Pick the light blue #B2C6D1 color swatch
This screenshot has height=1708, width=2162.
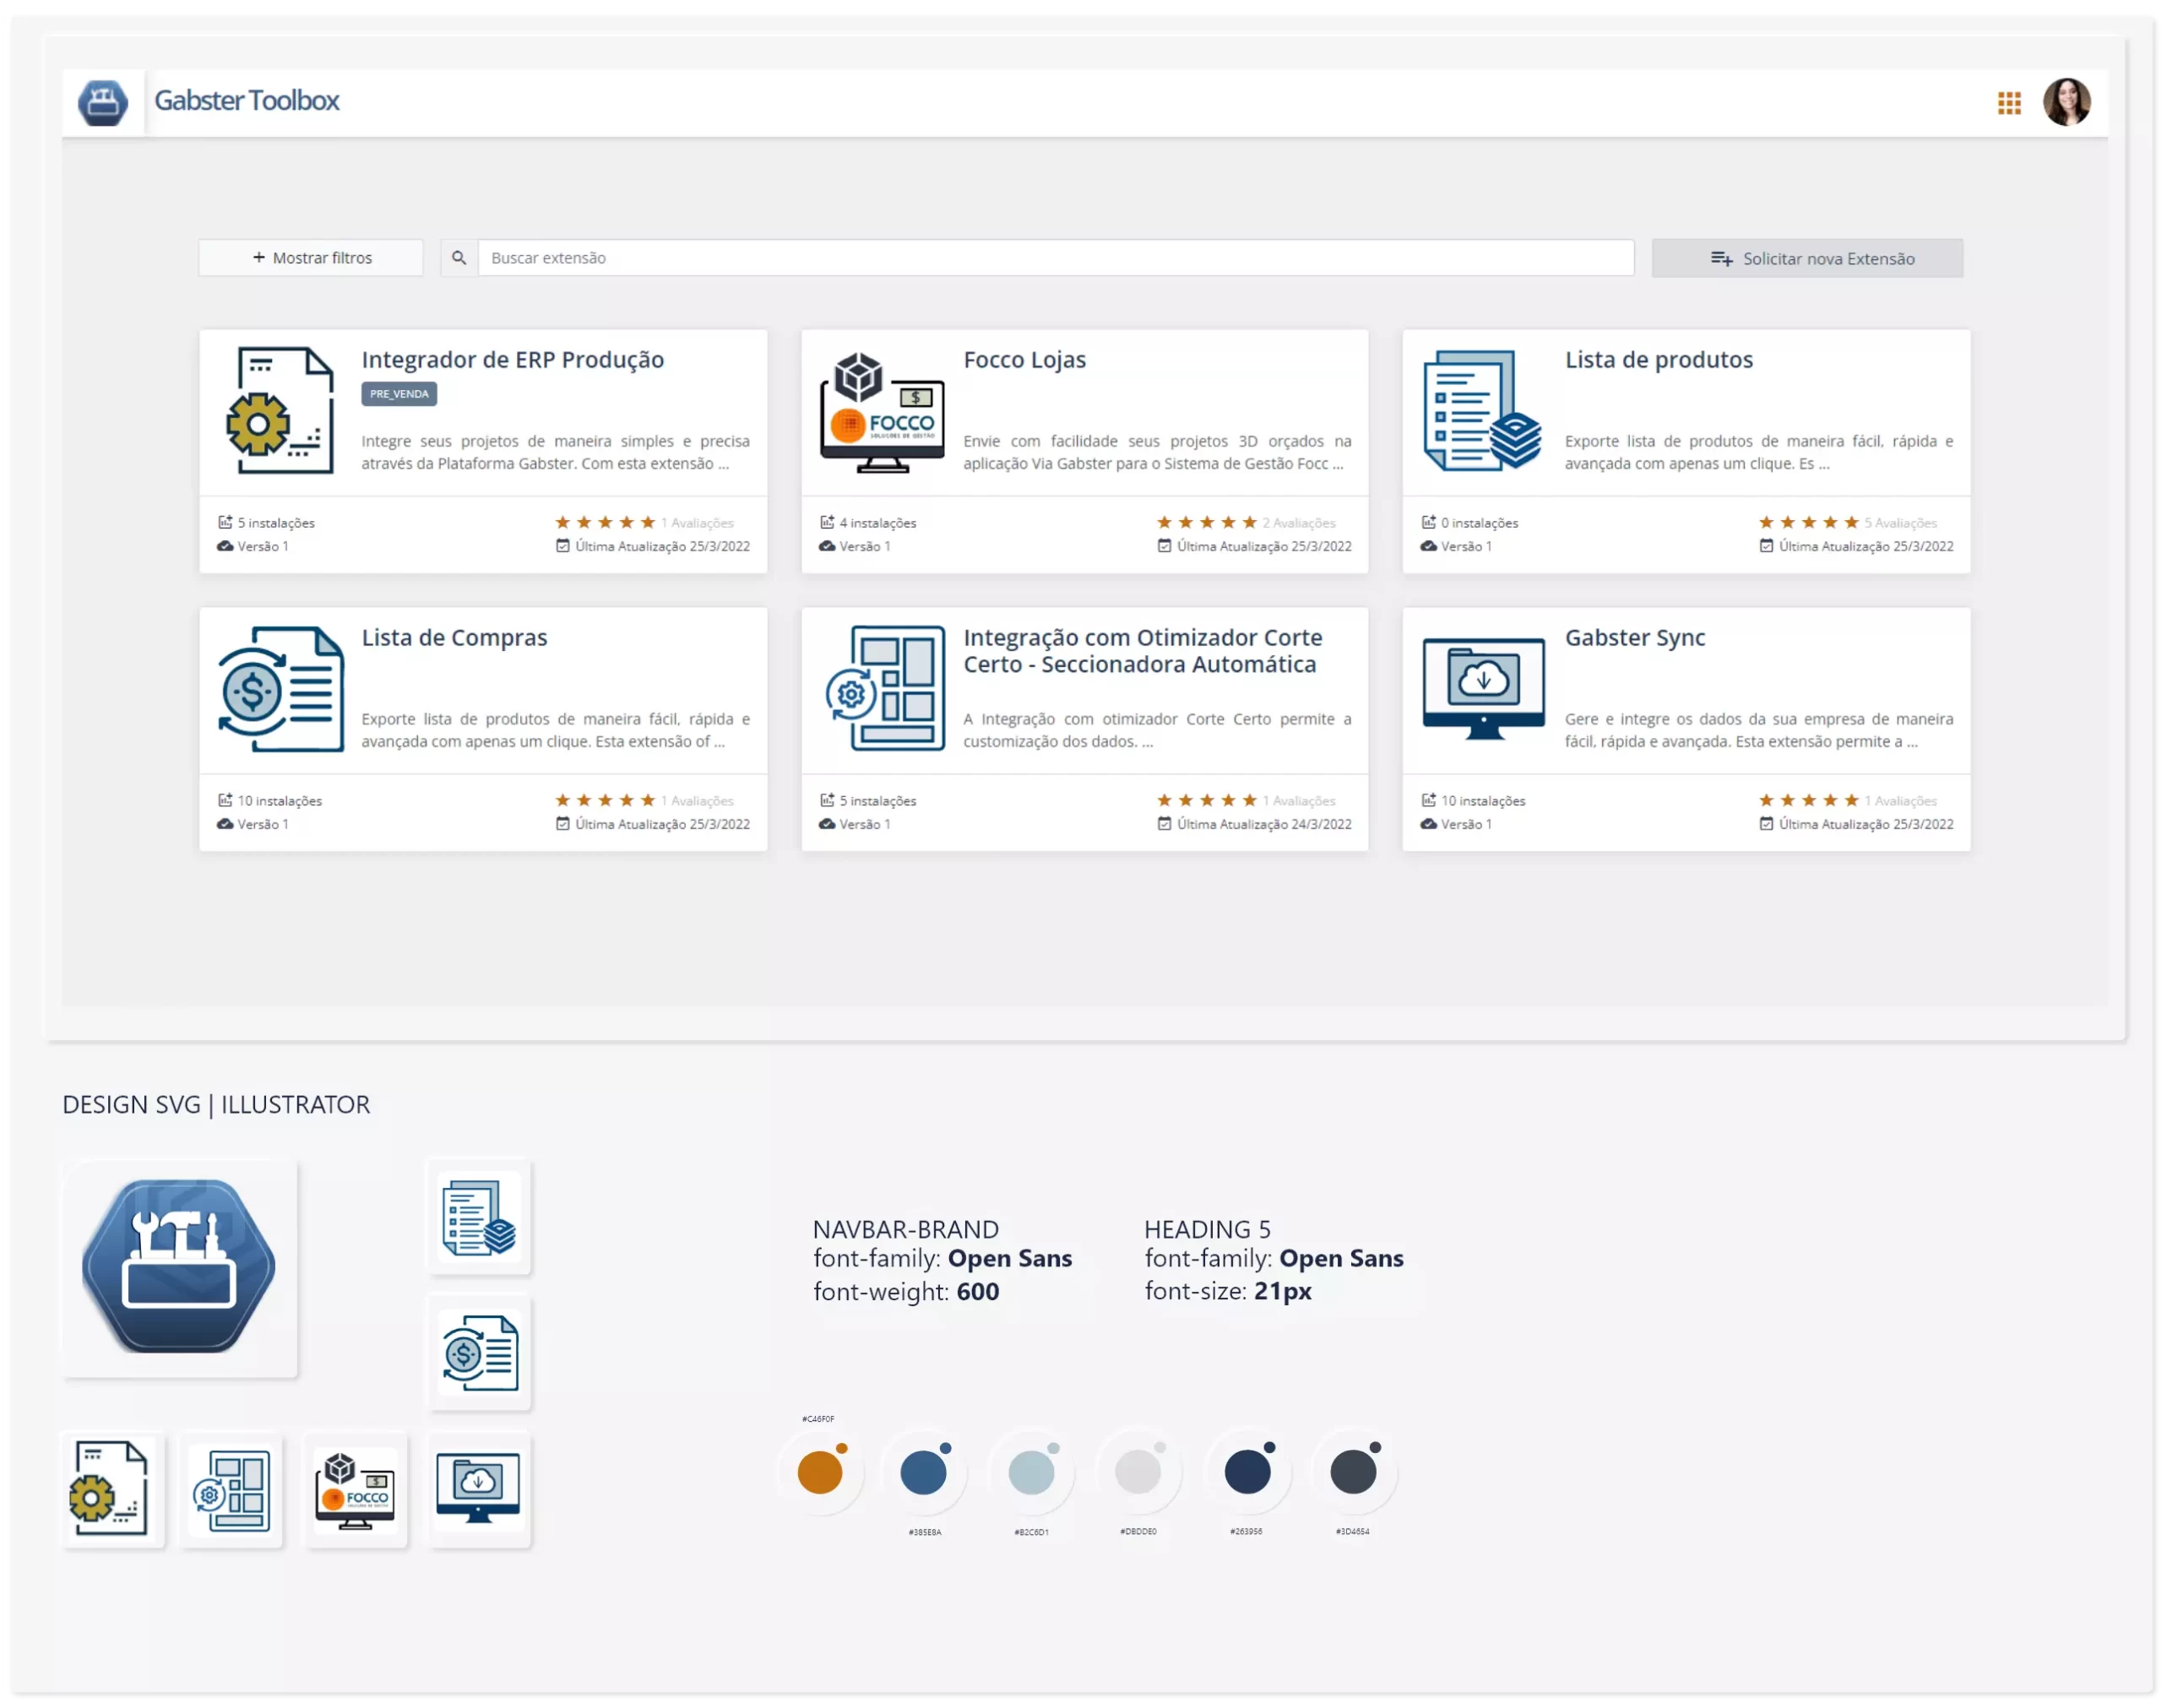(1031, 1472)
